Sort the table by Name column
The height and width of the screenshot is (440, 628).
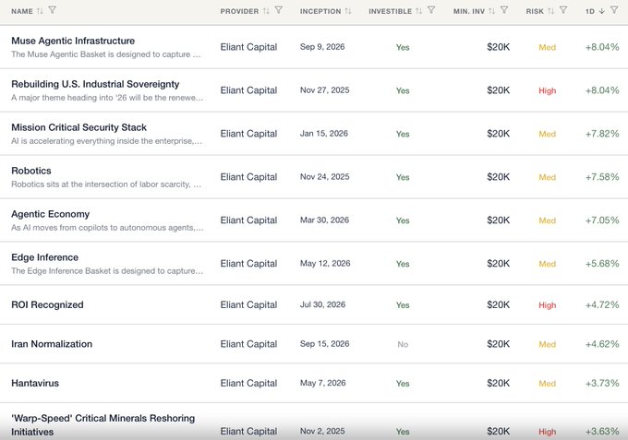click(x=40, y=11)
